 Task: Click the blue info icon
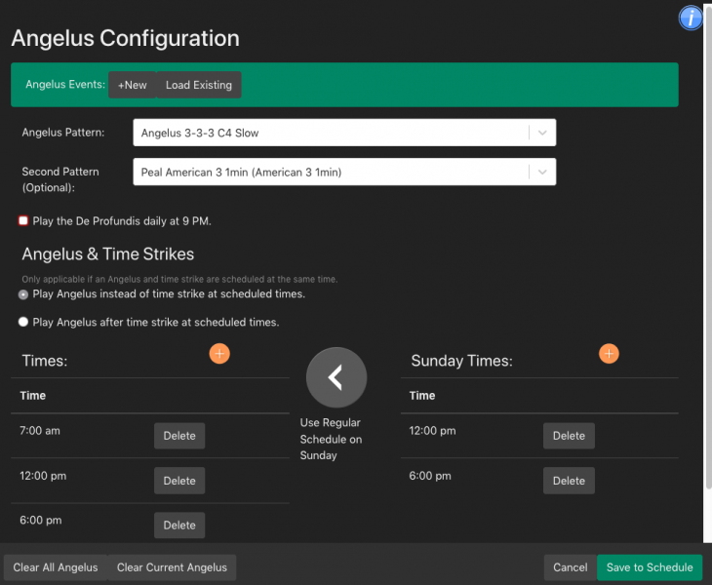(x=691, y=18)
